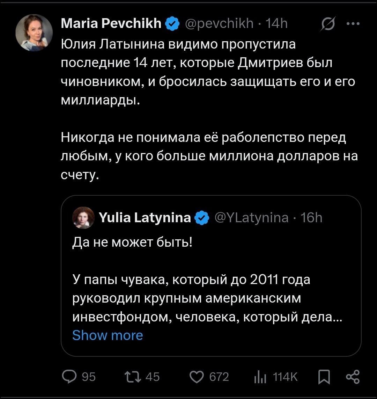Repost the tweet via the retweet icon
The height and width of the screenshot is (399, 377).
pos(132,377)
